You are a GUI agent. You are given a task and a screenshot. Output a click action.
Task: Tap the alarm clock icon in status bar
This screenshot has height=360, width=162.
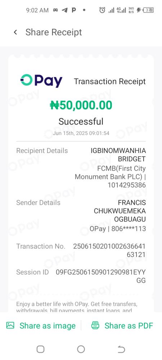pos(102,10)
